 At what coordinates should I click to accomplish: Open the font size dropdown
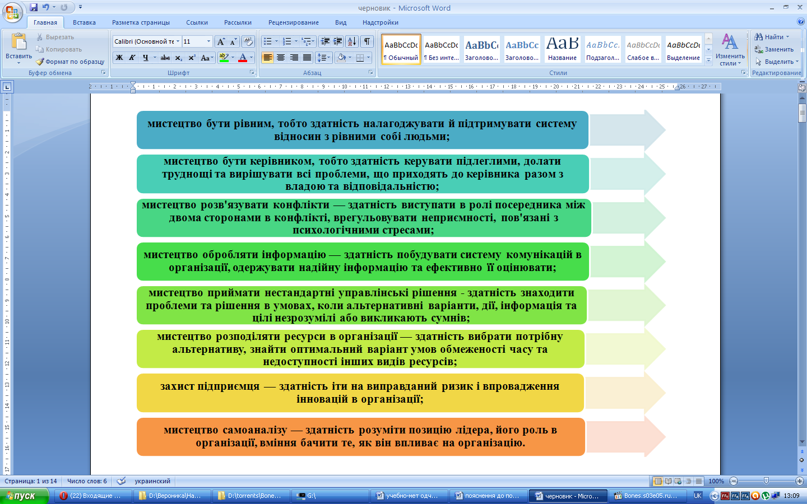tap(209, 41)
